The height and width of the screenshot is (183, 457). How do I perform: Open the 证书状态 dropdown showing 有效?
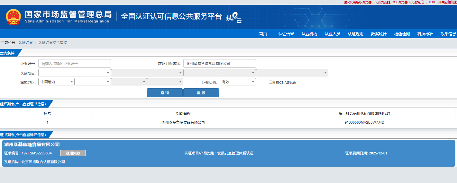(238, 82)
